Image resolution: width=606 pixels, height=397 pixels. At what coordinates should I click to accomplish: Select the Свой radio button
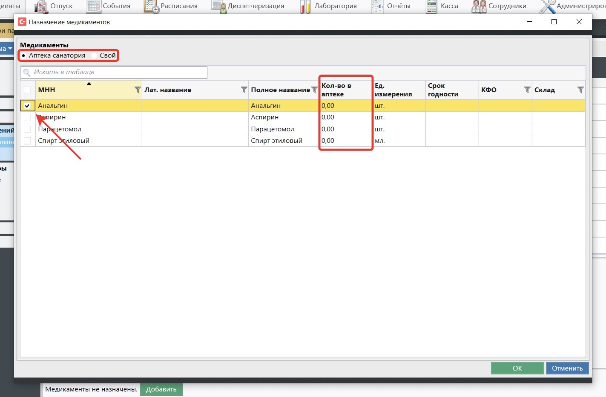pyautogui.click(x=95, y=55)
